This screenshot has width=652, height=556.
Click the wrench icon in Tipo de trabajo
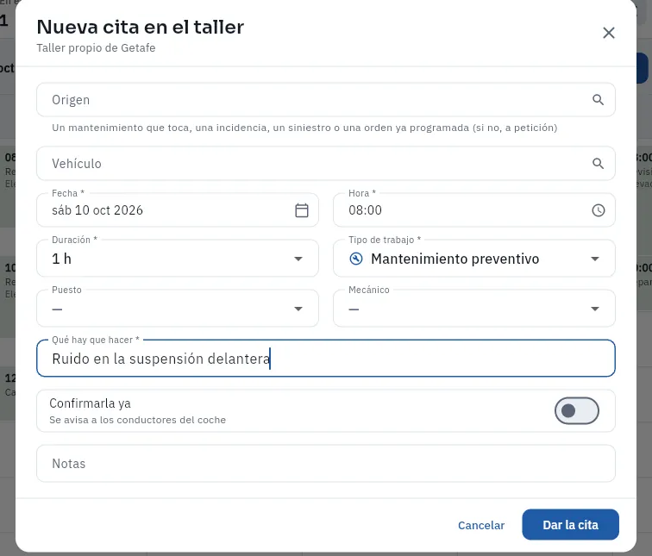(x=356, y=259)
